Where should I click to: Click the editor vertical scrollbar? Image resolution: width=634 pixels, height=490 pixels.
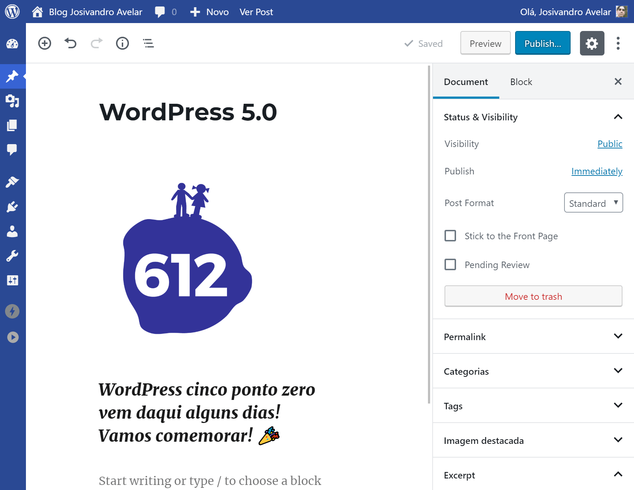[x=429, y=234]
